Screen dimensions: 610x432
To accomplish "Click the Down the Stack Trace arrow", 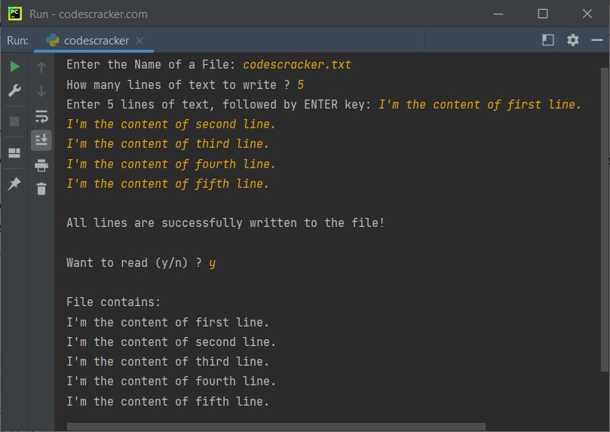I will tap(41, 91).
